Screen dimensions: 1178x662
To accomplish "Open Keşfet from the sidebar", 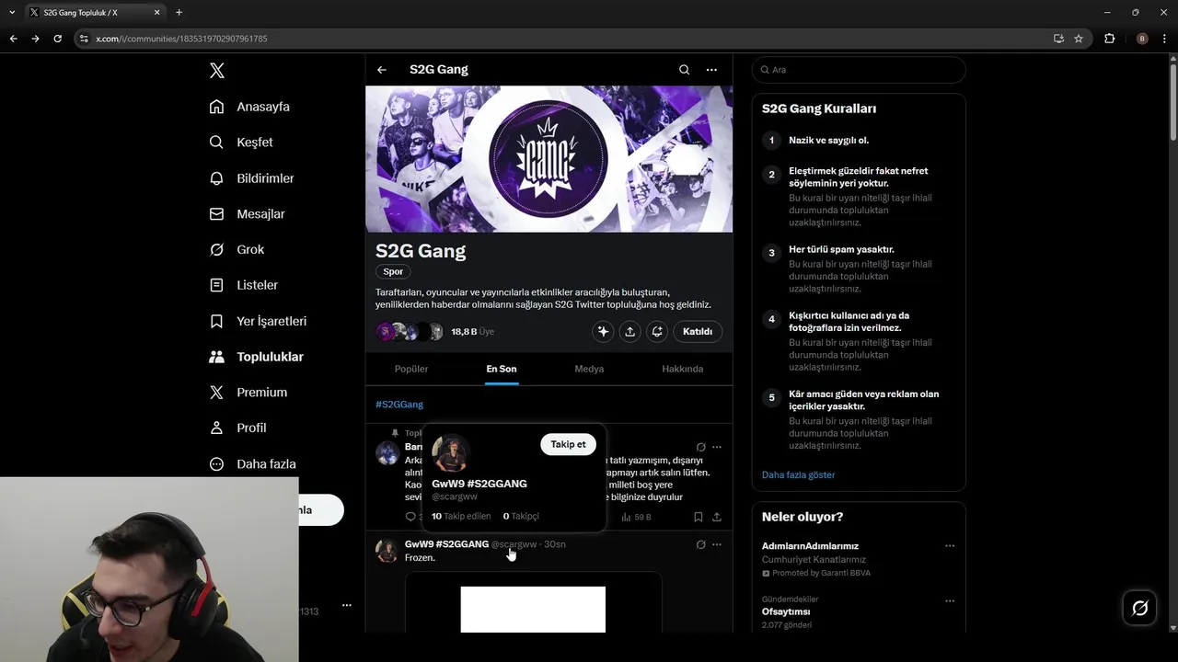I will 241,143.
